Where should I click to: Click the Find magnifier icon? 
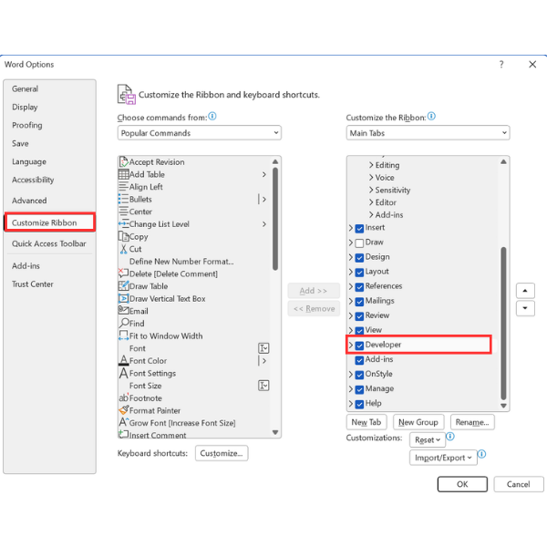pyautogui.click(x=123, y=324)
